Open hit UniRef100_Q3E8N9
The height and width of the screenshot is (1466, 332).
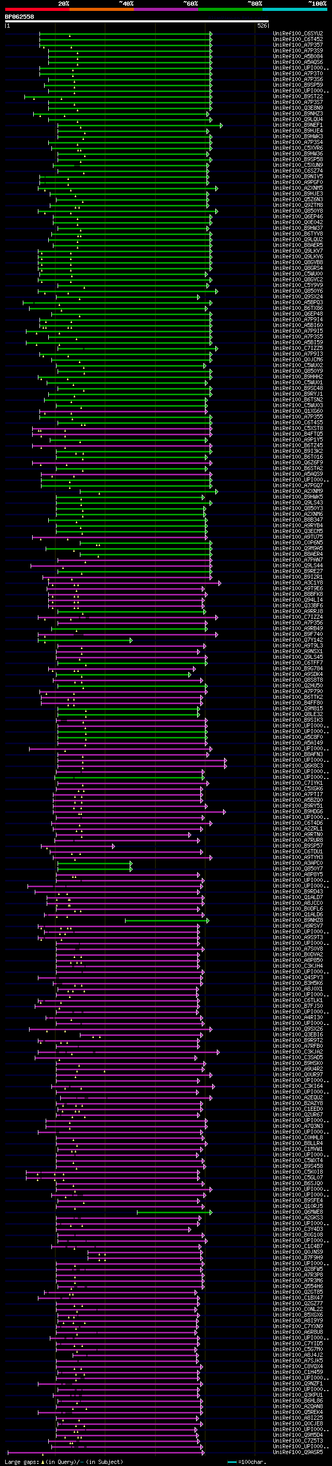click(x=298, y=108)
